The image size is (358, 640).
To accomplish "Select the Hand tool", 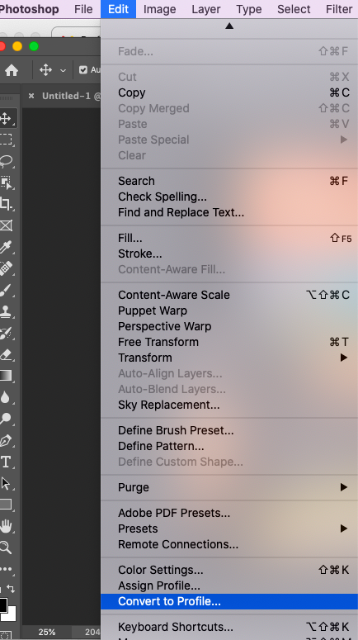I will tap(6, 526).
